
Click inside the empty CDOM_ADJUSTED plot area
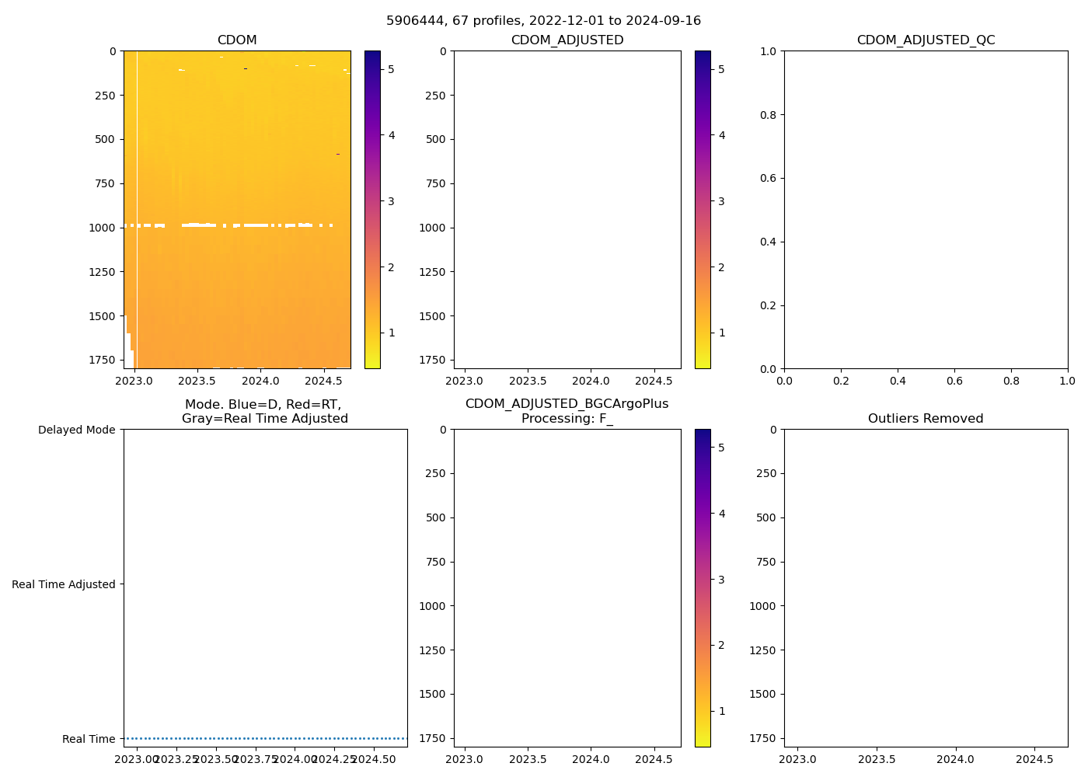(x=567, y=210)
